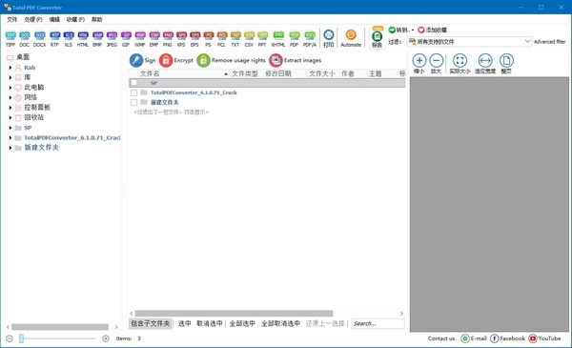This screenshot has height=348, width=572.
Task: Expand the Rah tree node
Action: pos(10,68)
